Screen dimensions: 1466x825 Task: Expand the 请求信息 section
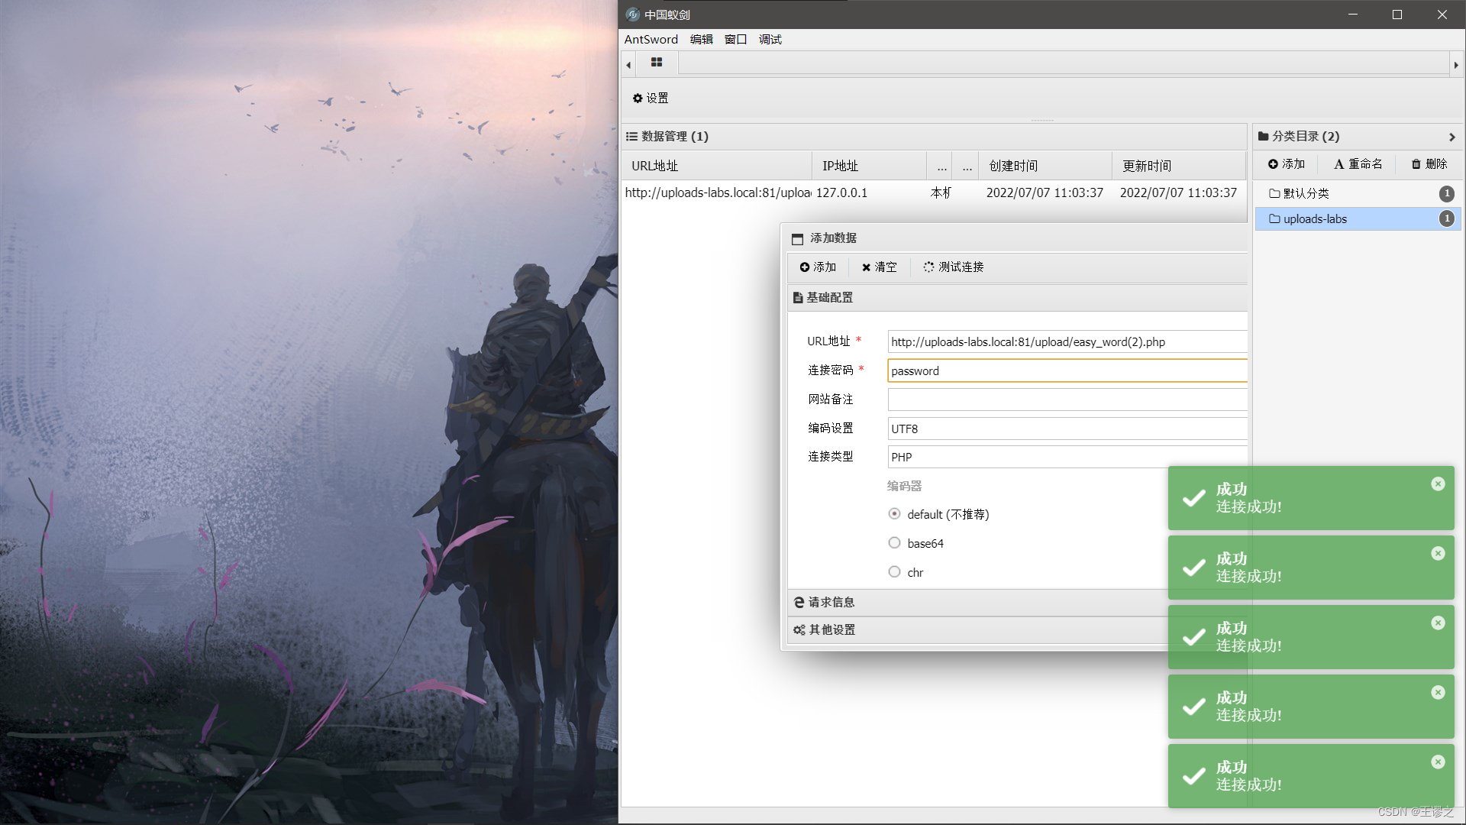point(979,602)
